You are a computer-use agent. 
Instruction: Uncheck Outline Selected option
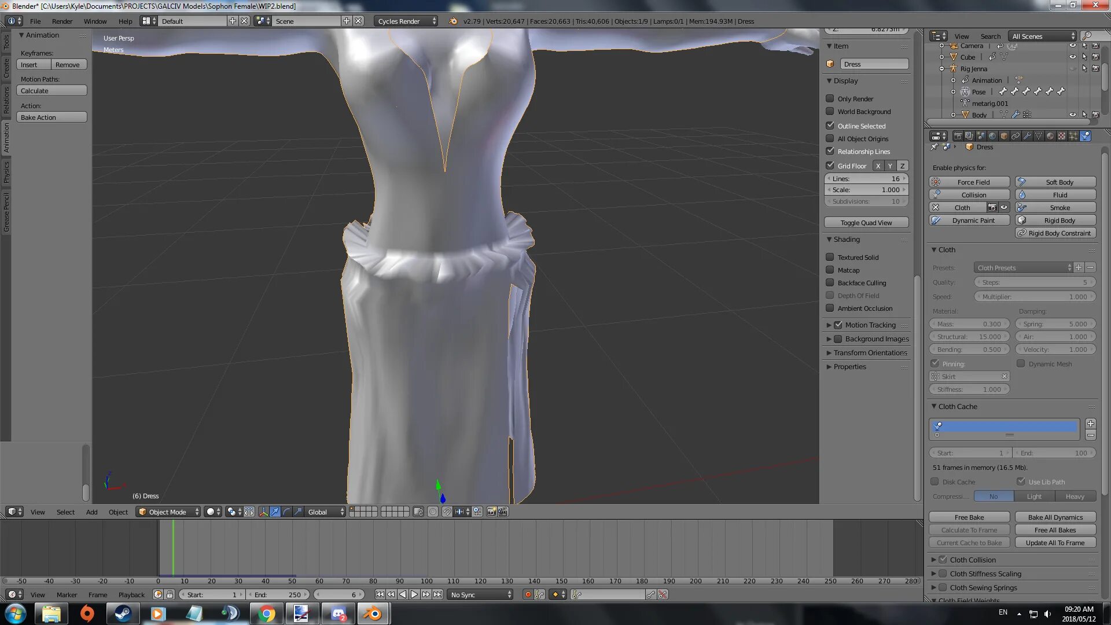click(x=830, y=126)
